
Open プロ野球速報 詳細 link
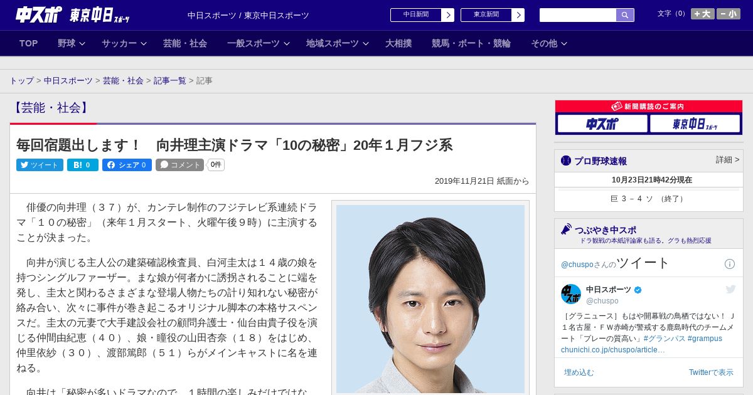[x=727, y=160]
